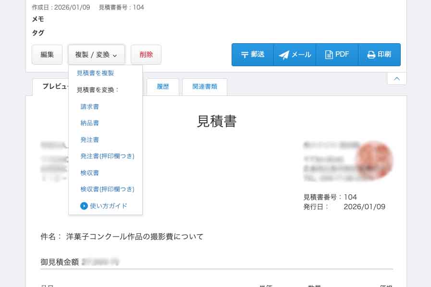The image size is (431, 287).
Task: Click the PDF document icon
Action: point(329,54)
